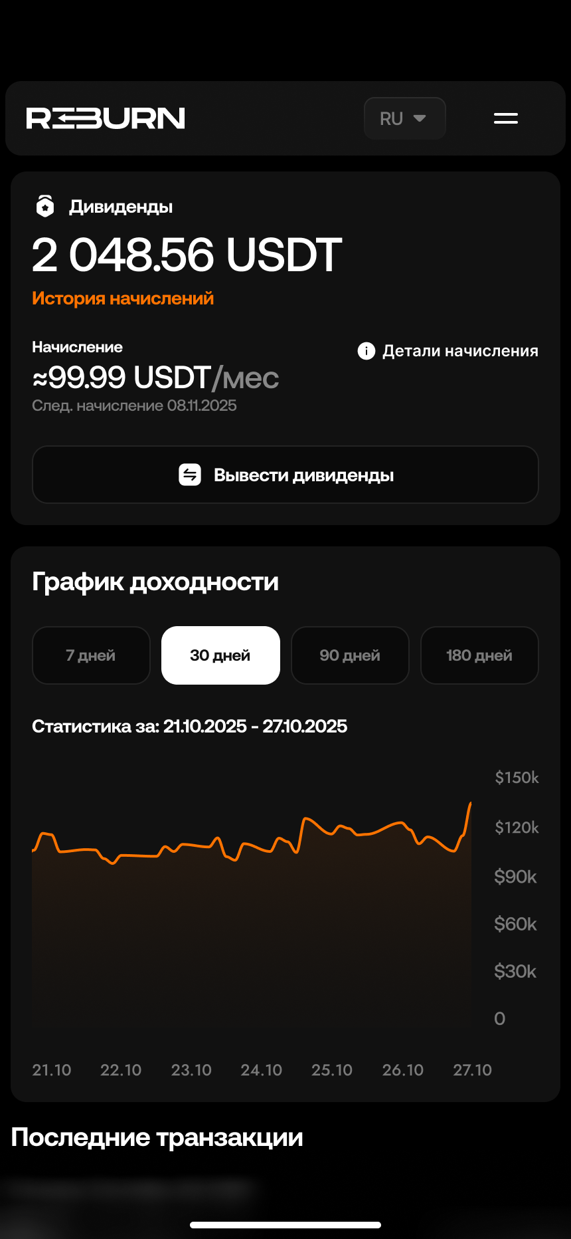This screenshot has height=1239, width=571.
Task: Click the chart line peak at 27.10
Action: [470, 804]
